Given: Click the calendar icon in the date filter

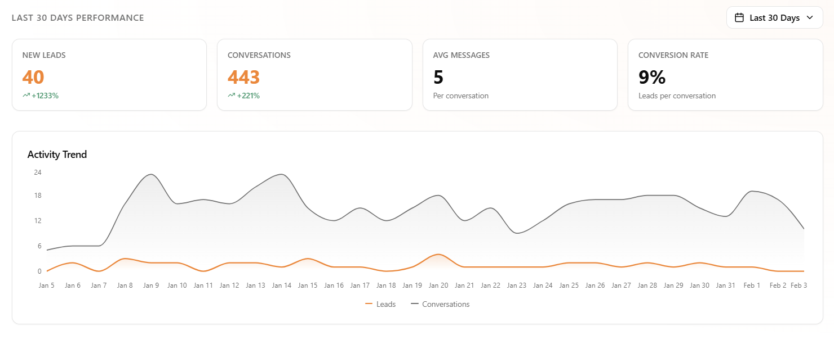Looking at the screenshot, I should pyautogui.click(x=739, y=17).
